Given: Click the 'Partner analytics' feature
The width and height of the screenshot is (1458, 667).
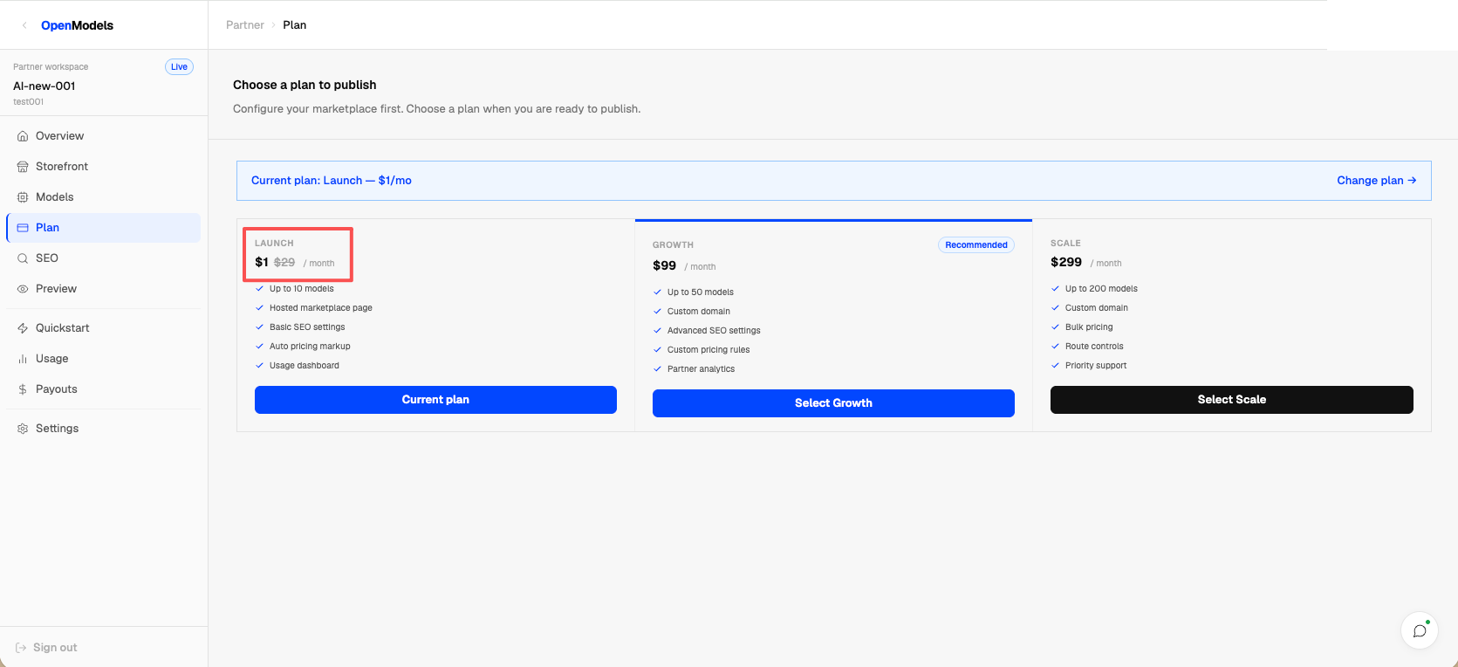Looking at the screenshot, I should point(702,369).
